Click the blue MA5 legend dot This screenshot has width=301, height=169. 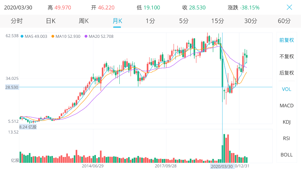[x=22, y=36]
